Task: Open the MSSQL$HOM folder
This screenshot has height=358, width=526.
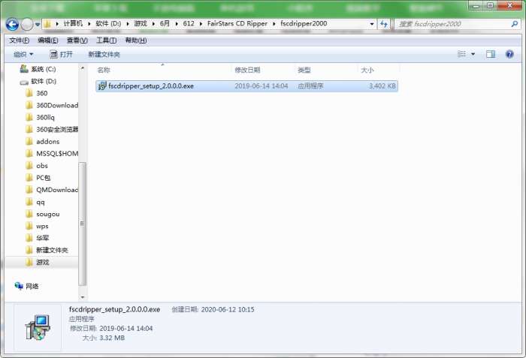Action: pos(52,154)
